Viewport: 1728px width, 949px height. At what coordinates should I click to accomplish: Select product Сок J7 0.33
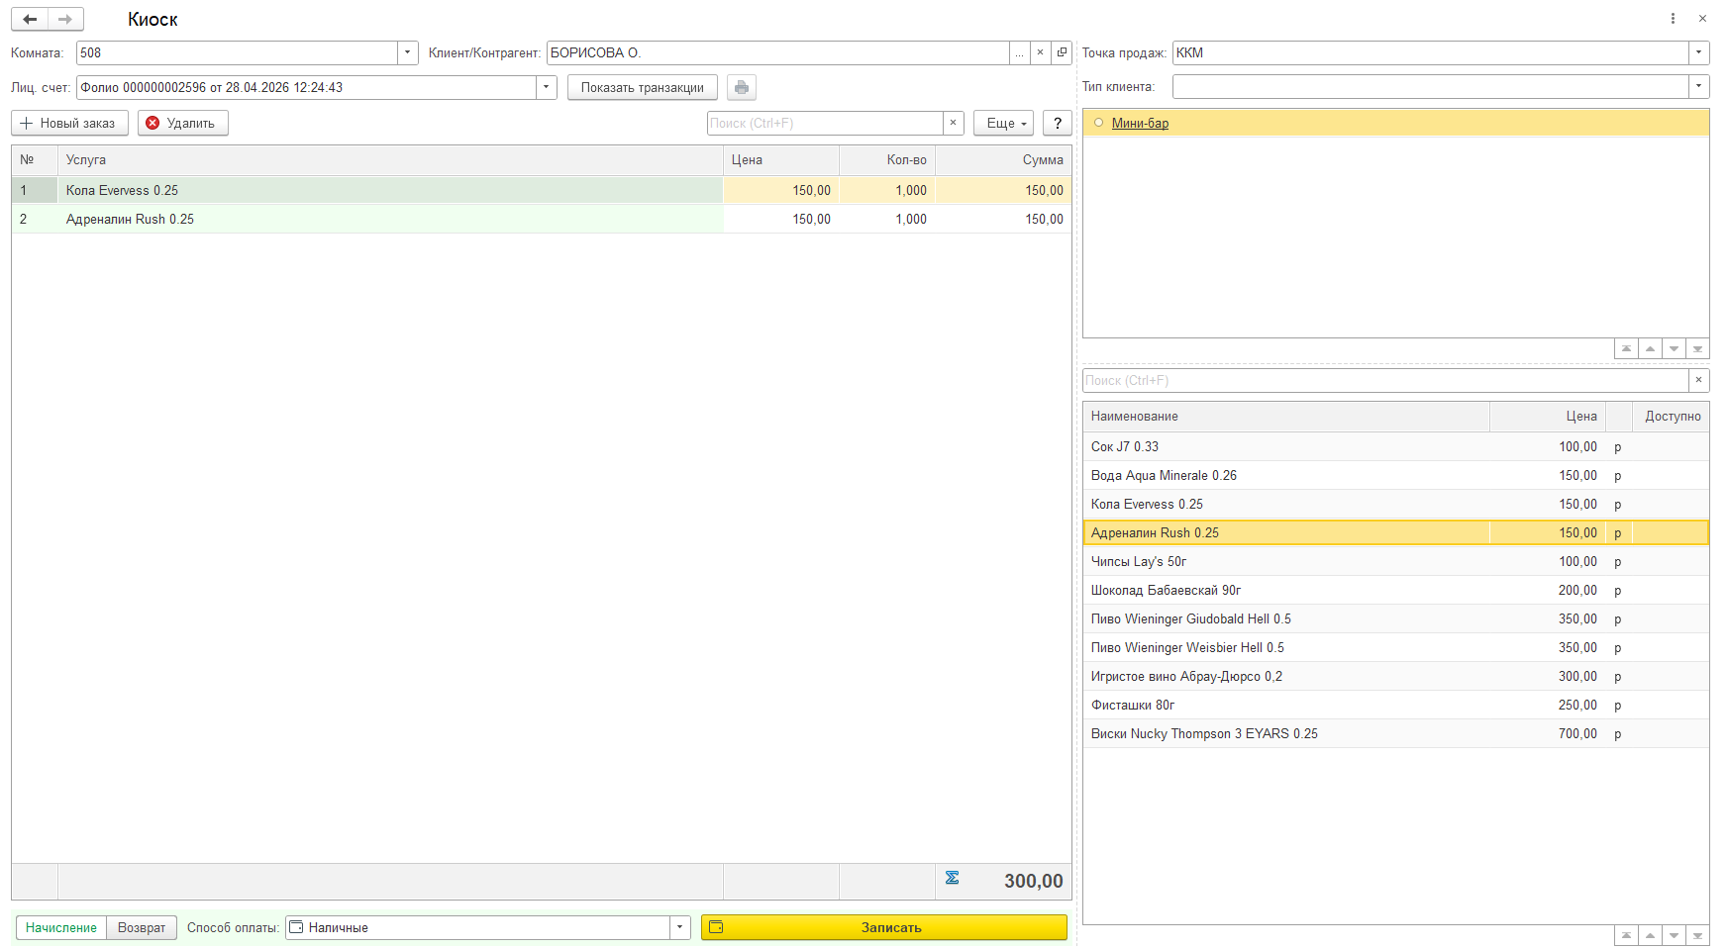click(x=1395, y=446)
